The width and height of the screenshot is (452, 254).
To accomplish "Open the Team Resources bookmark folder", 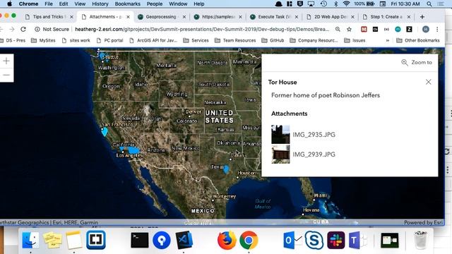I will pyautogui.click(x=235, y=40).
